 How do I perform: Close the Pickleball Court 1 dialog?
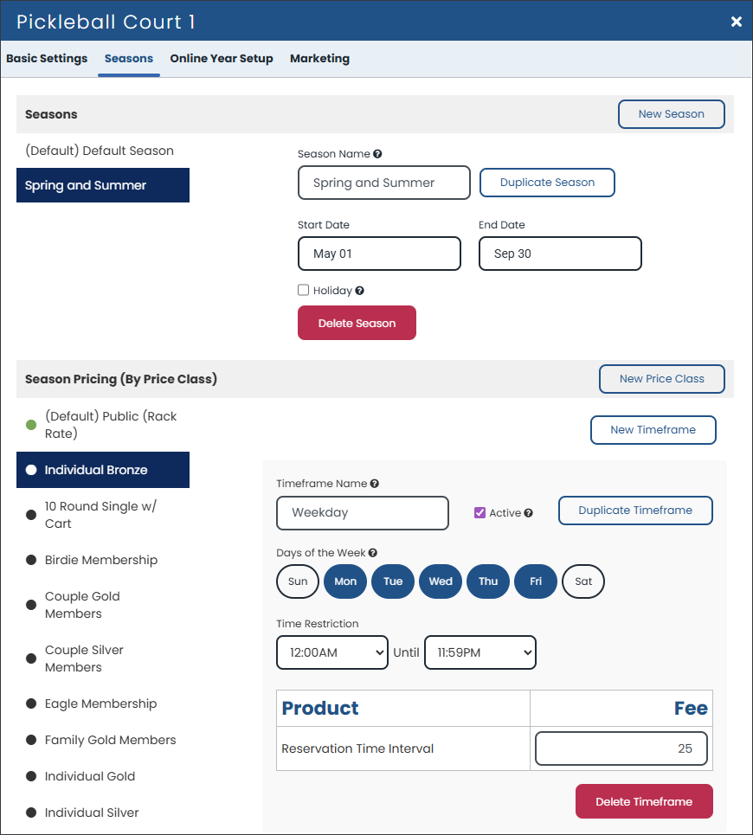tap(737, 22)
